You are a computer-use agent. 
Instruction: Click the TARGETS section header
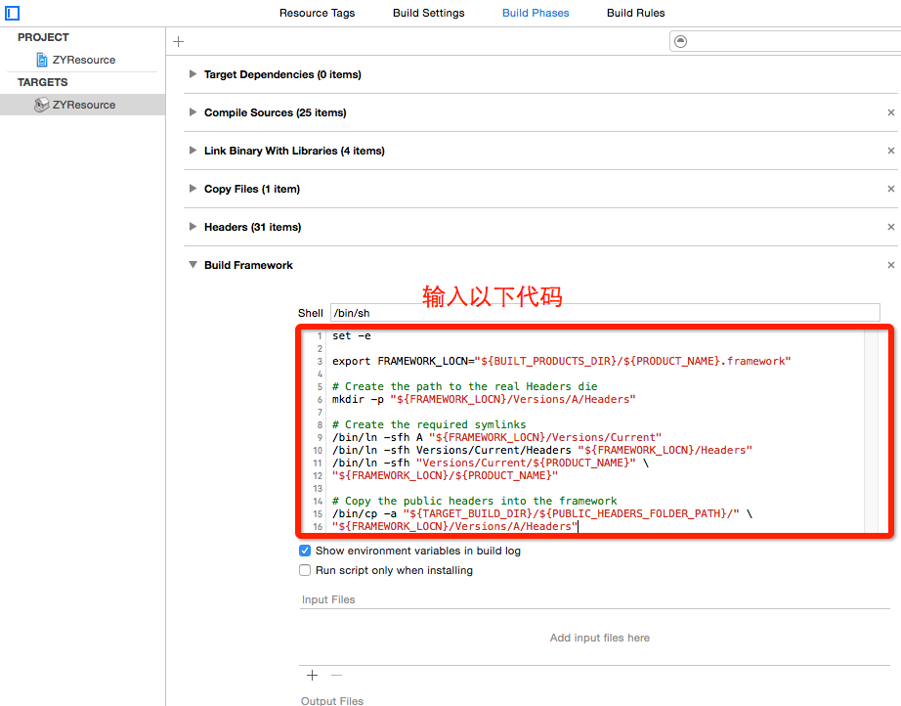(43, 82)
